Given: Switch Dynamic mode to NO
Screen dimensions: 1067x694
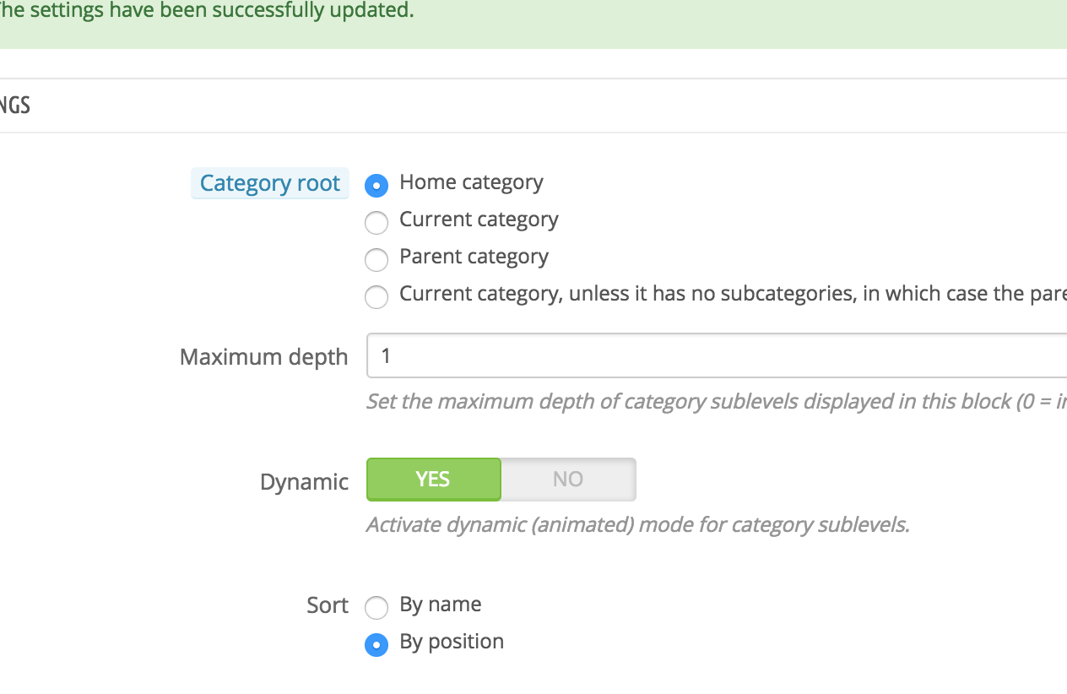Looking at the screenshot, I should 568,480.
